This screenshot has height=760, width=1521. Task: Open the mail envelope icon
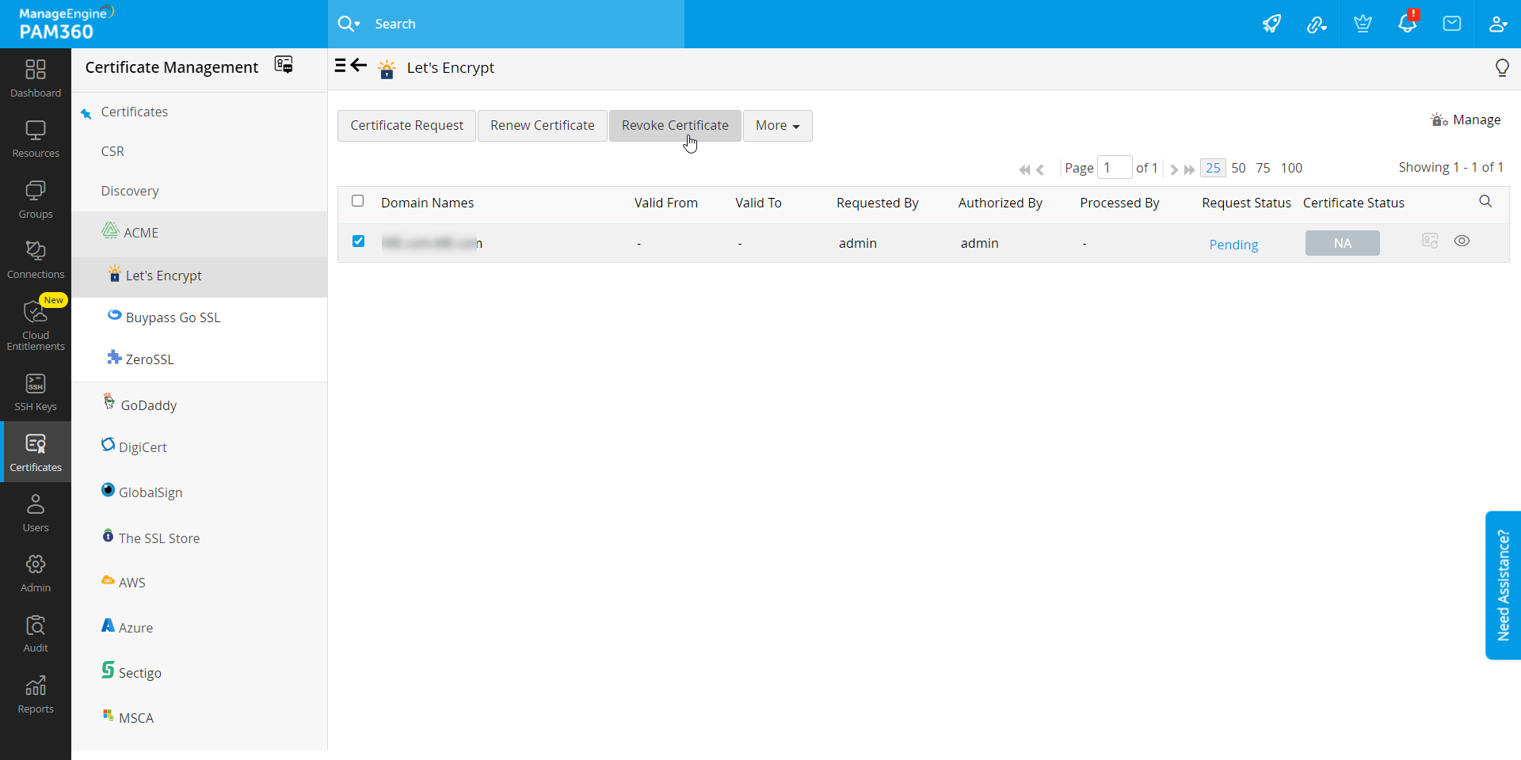click(1452, 24)
